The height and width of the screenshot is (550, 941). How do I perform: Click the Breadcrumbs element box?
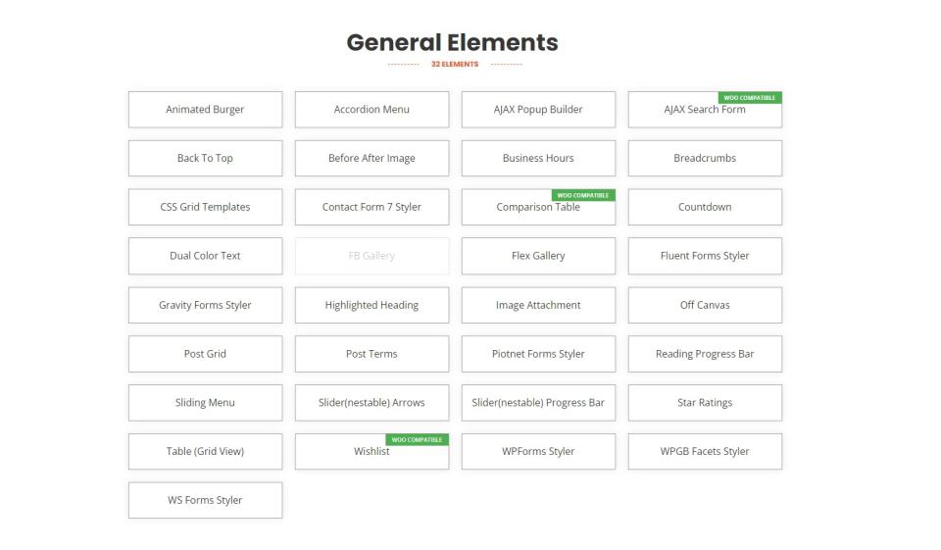(705, 159)
